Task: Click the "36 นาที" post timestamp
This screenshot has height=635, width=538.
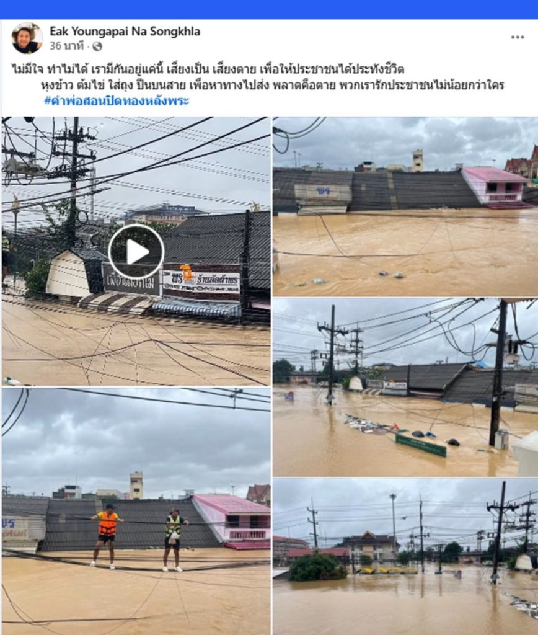Action: click(66, 46)
